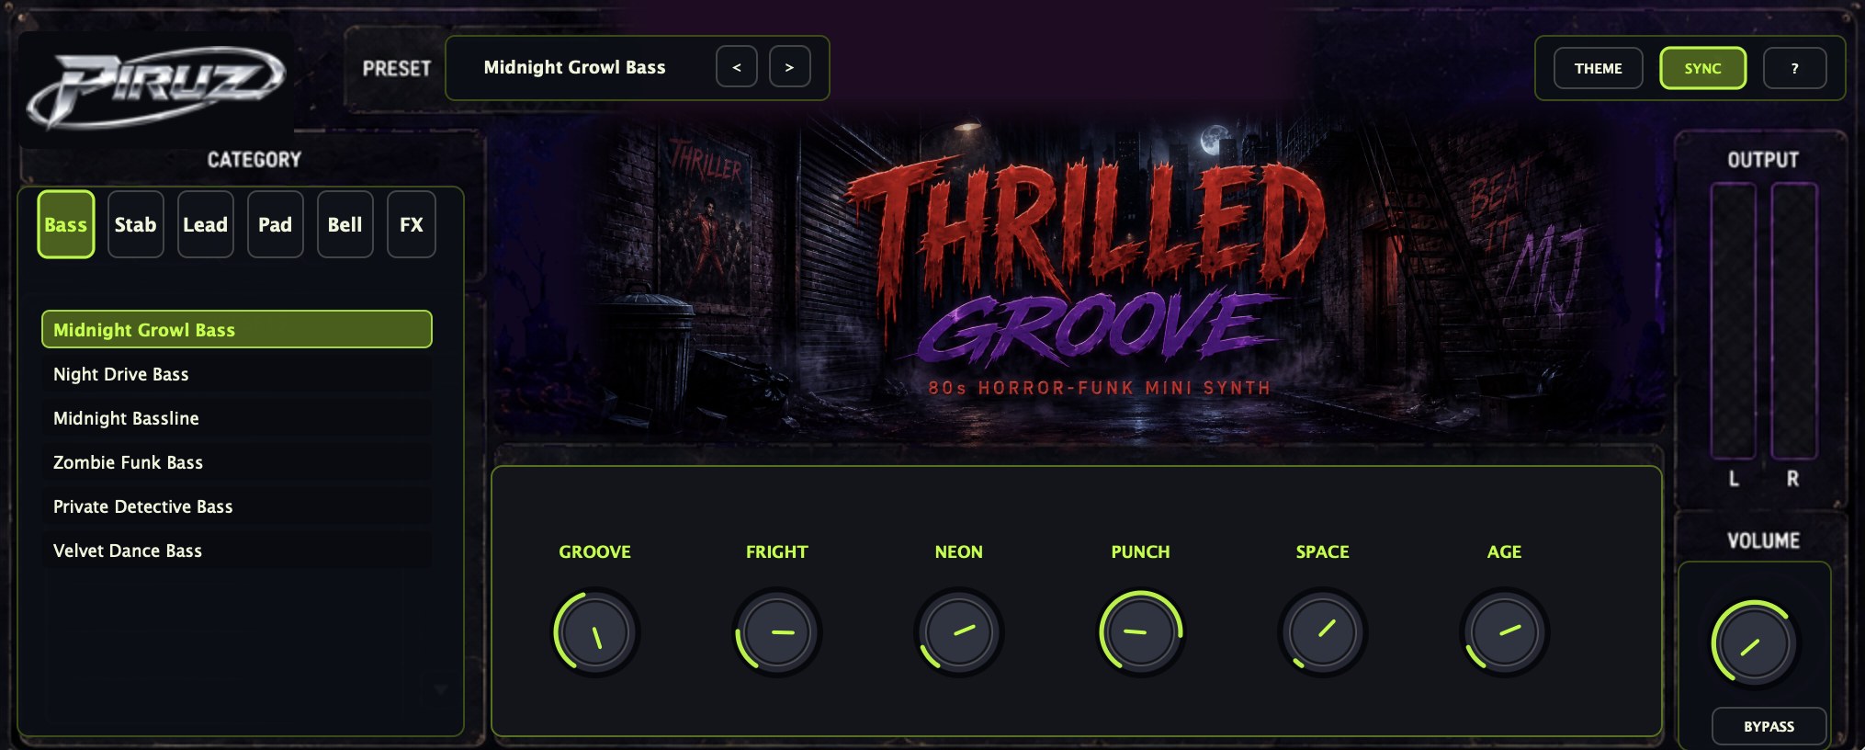Toggle the SYNC button
1865x750 pixels.
(1703, 68)
